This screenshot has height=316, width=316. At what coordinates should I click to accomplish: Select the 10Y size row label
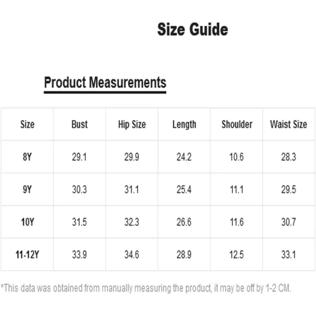pyautogui.click(x=27, y=222)
